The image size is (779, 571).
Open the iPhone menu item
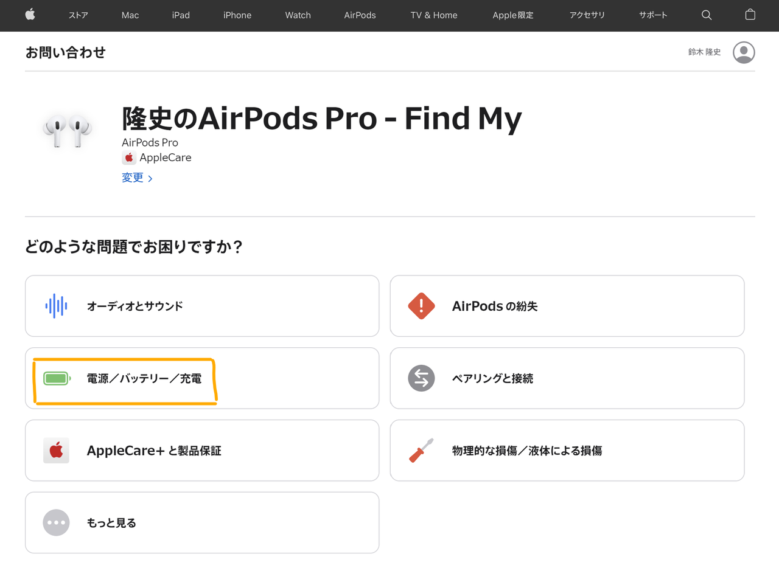237,15
